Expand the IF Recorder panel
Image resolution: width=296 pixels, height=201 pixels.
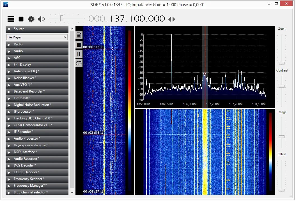click(x=37, y=132)
